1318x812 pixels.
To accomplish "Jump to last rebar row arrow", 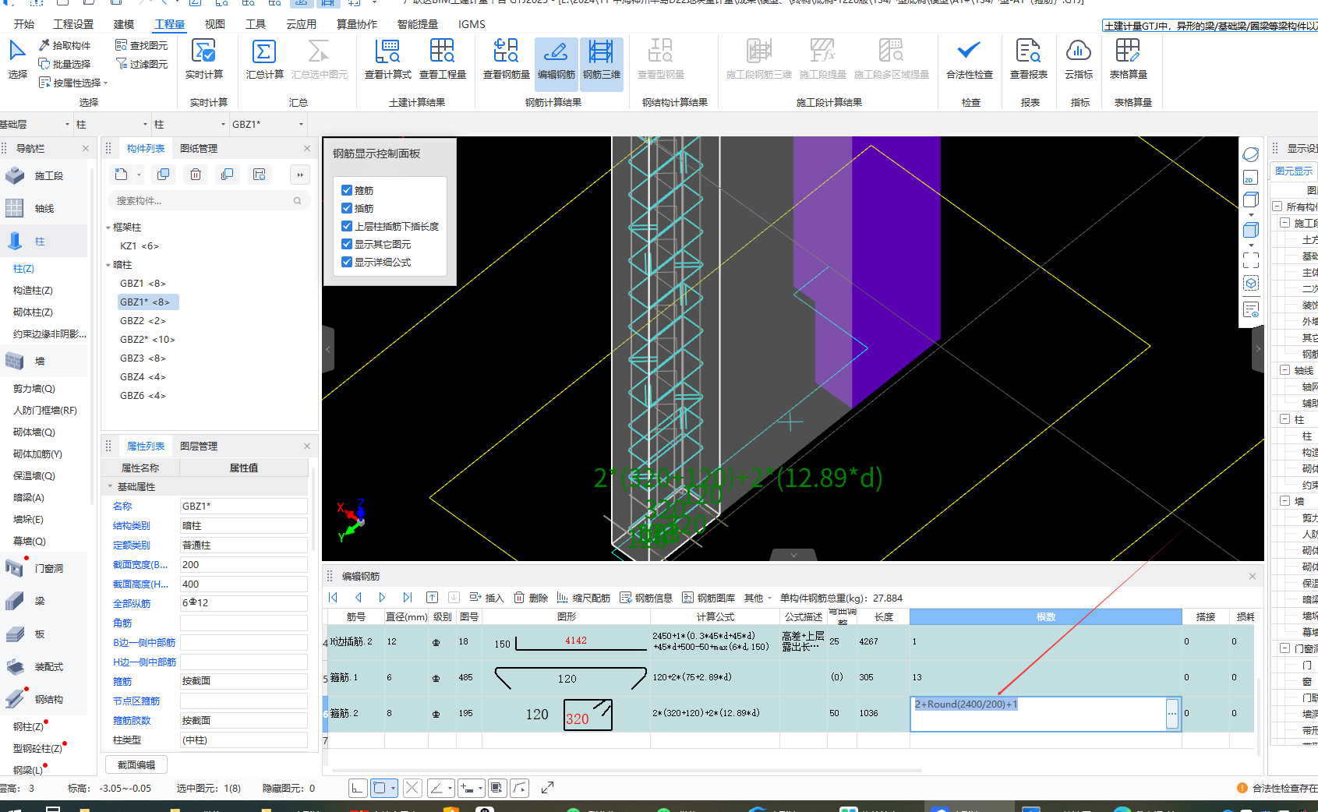I will (x=407, y=598).
